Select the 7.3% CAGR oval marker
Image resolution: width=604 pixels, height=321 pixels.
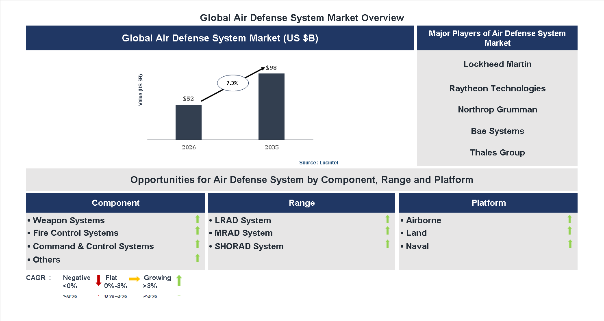[232, 83]
